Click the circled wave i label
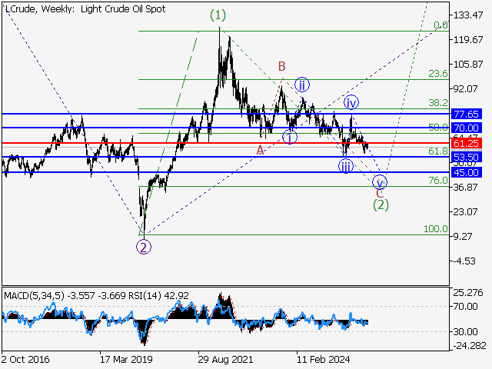The height and width of the screenshot is (369, 492). [290, 138]
